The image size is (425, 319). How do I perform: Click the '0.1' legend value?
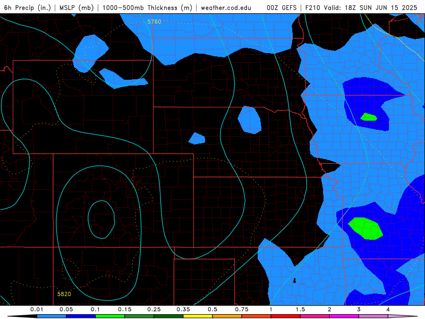[95, 309]
